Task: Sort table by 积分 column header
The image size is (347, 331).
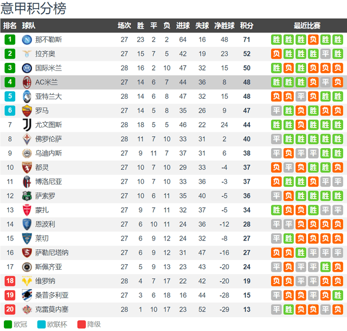Action: pos(247,26)
